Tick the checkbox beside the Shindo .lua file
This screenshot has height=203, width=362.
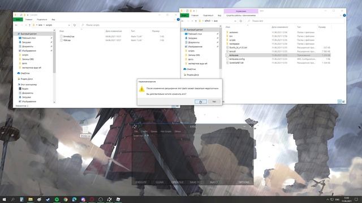(x=61, y=36)
